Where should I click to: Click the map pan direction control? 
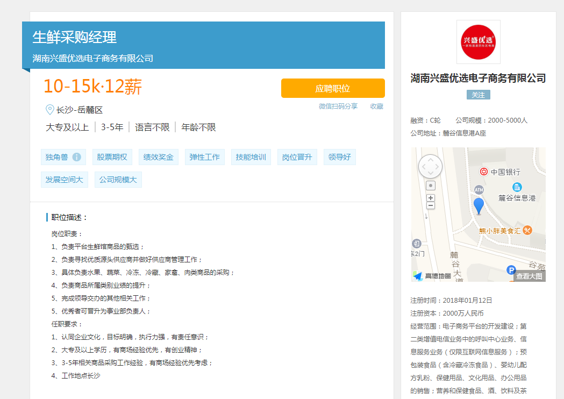point(430,167)
